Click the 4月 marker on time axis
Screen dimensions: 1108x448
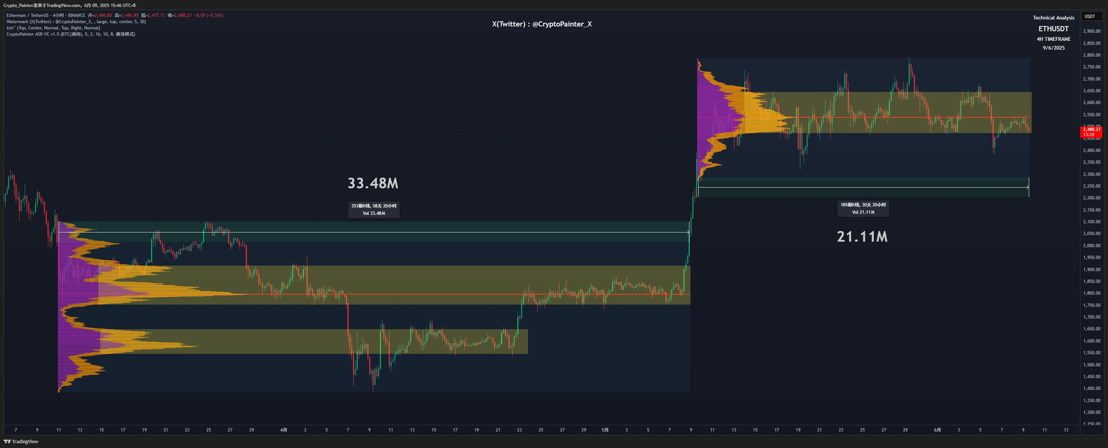click(x=284, y=430)
